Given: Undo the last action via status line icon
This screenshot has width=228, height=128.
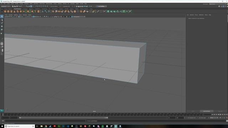Looking at the screenshot, I should [x=19, y=6].
